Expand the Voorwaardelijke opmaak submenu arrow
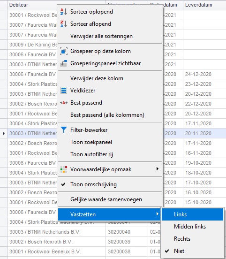Viewport: 226px width, 259px height. [x=158, y=169]
